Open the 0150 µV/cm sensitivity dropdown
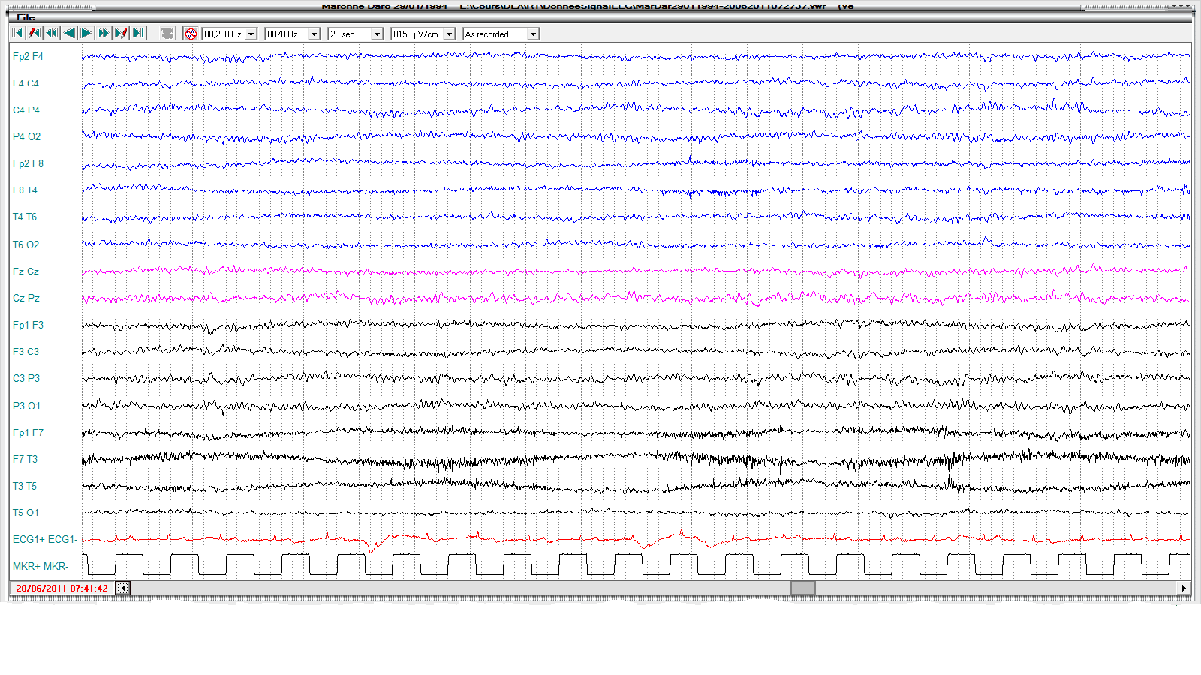Viewport: 1201px width, 675px height. coord(449,34)
